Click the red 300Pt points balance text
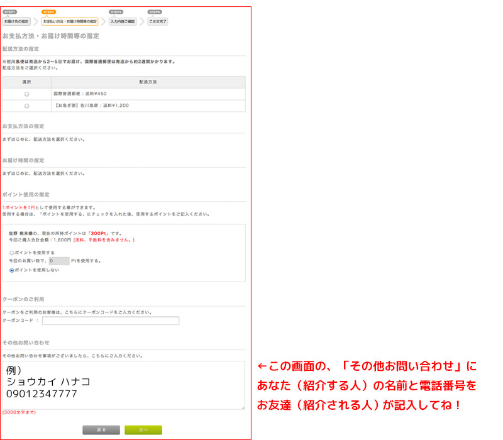The width and height of the screenshot is (503, 440). pyautogui.click(x=98, y=233)
